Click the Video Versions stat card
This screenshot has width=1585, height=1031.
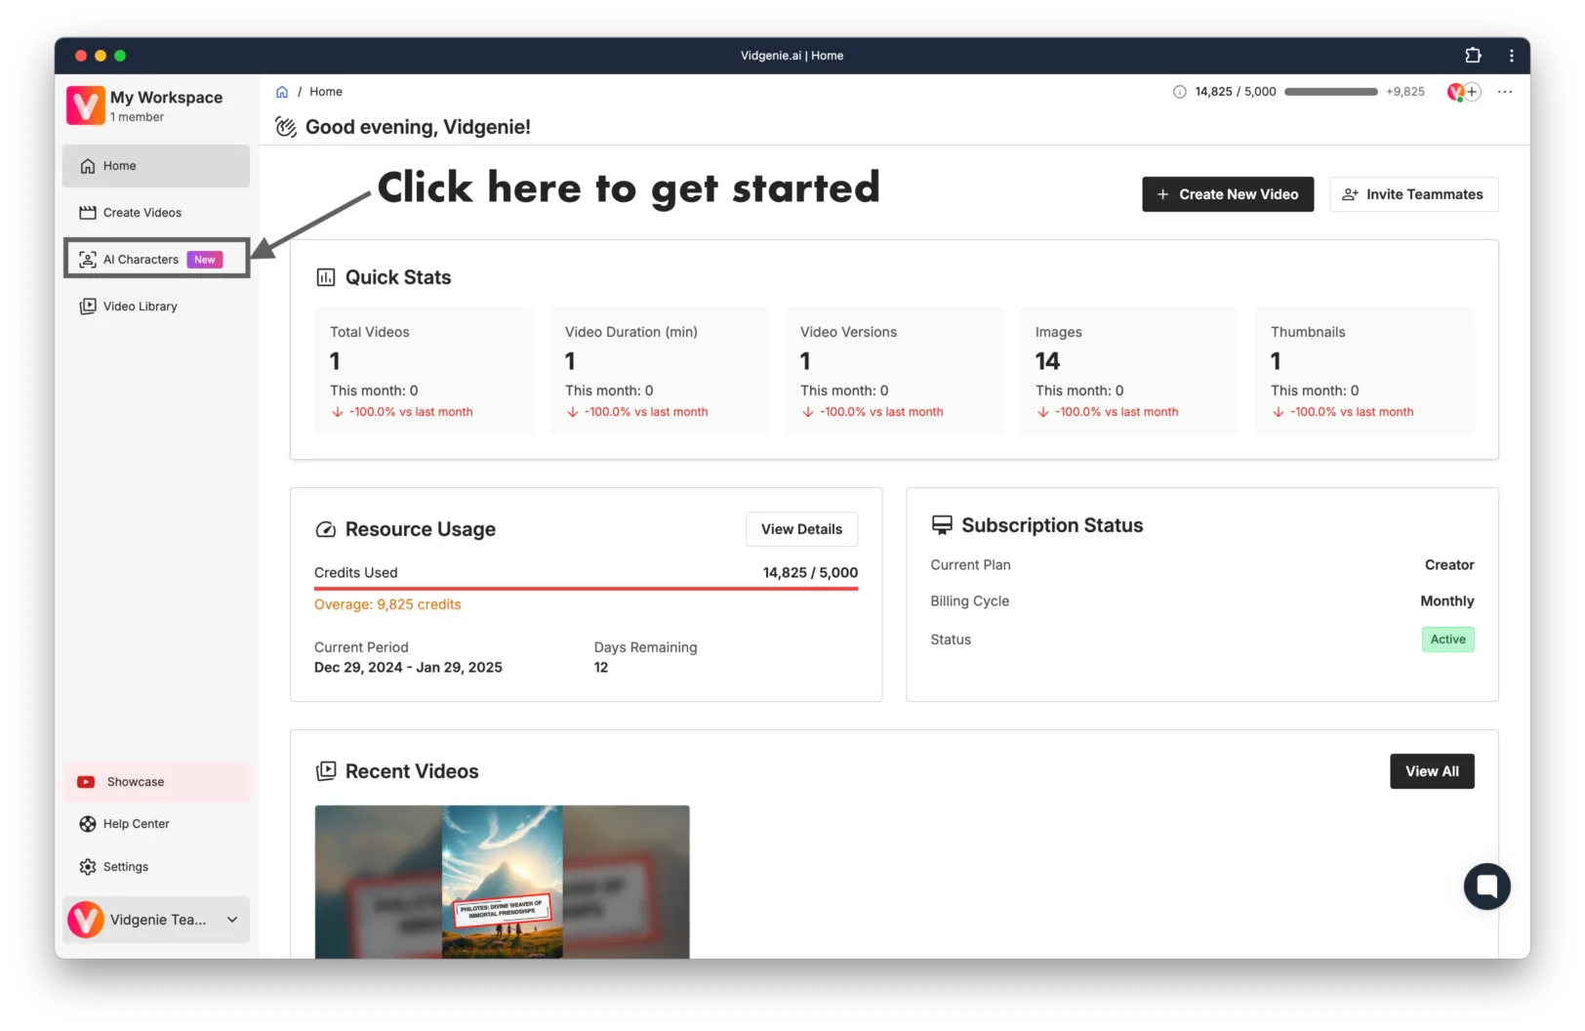(894, 371)
